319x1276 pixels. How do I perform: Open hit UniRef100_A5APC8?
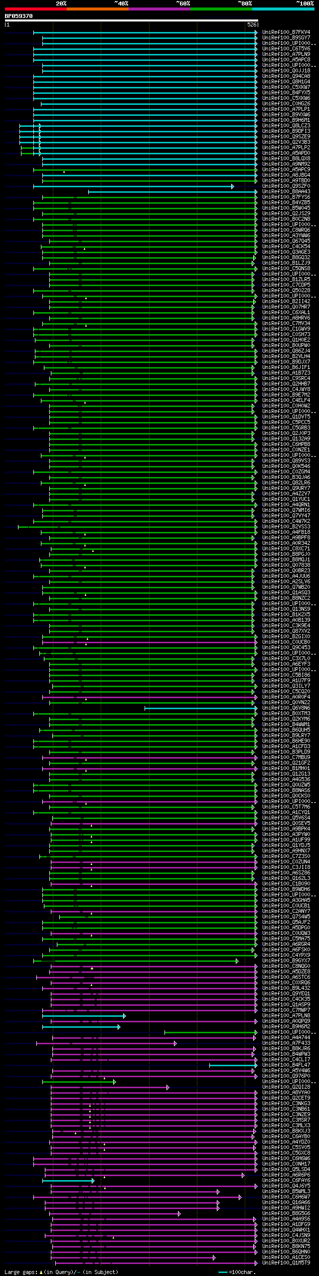[x=286, y=60]
